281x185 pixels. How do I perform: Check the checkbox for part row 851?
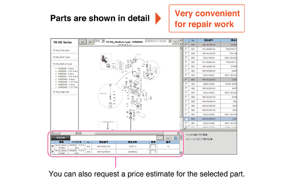(186, 66)
